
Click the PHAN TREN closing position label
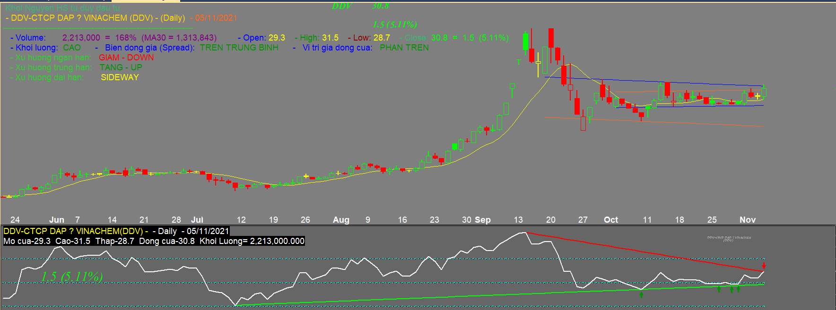tap(404, 48)
